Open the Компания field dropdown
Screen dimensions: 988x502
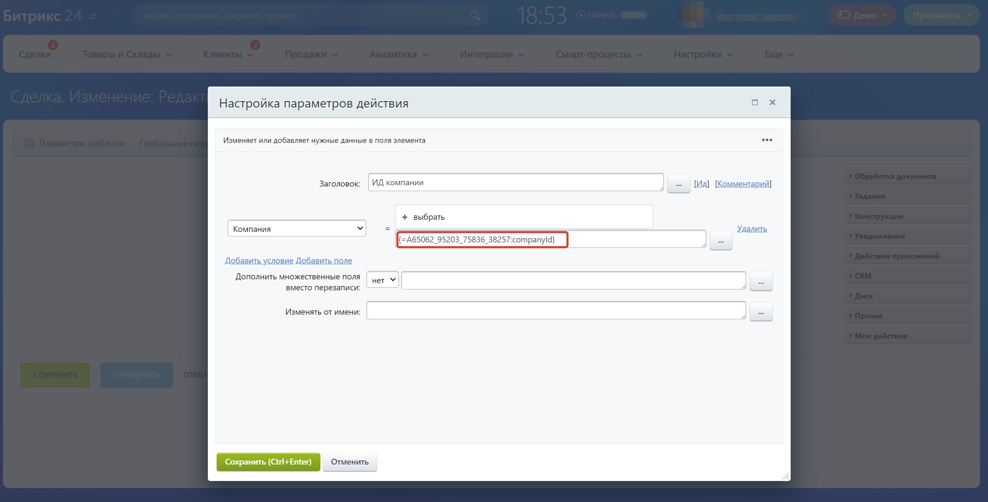296,229
